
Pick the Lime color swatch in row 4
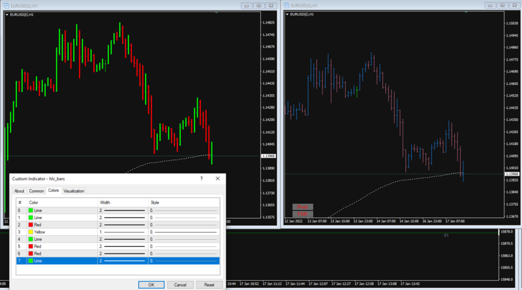[x=31, y=239]
